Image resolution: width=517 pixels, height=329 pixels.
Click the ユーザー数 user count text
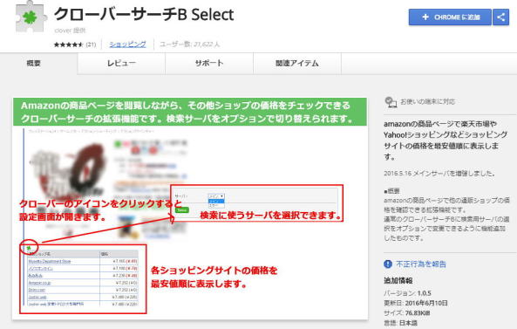[189, 45]
